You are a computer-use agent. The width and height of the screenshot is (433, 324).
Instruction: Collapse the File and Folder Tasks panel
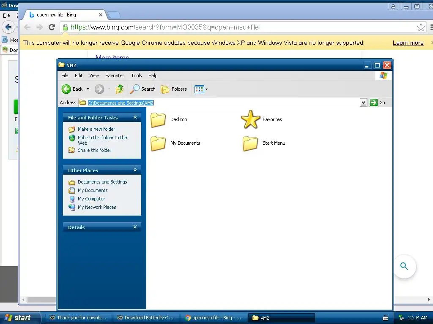(135, 117)
